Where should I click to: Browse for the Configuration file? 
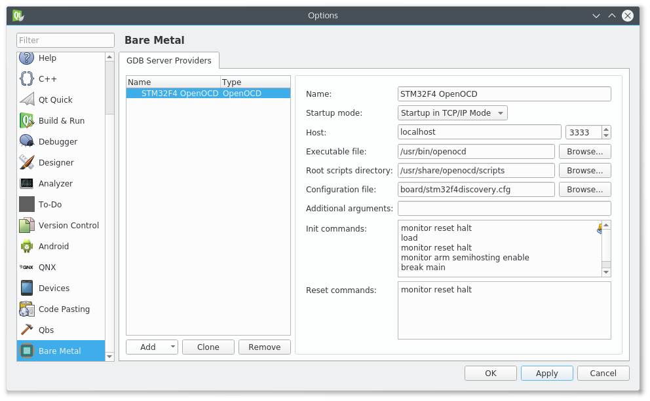point(585,190)
